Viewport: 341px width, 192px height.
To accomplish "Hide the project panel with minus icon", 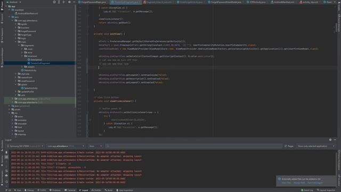I will 74,2.
